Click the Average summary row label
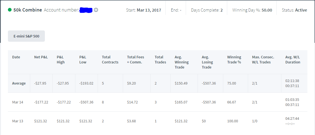 coord(19,83)
